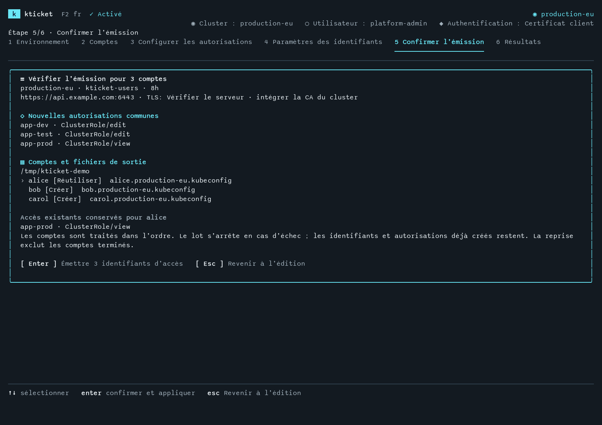Click the app-dev · ClusterRole/edit line
Screen dimensions: 602x425
[73, 125]
